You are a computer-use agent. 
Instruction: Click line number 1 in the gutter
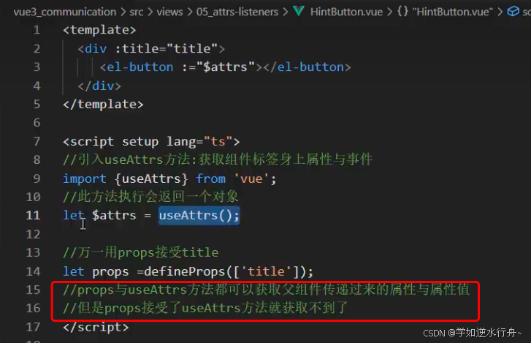[37, 30]
